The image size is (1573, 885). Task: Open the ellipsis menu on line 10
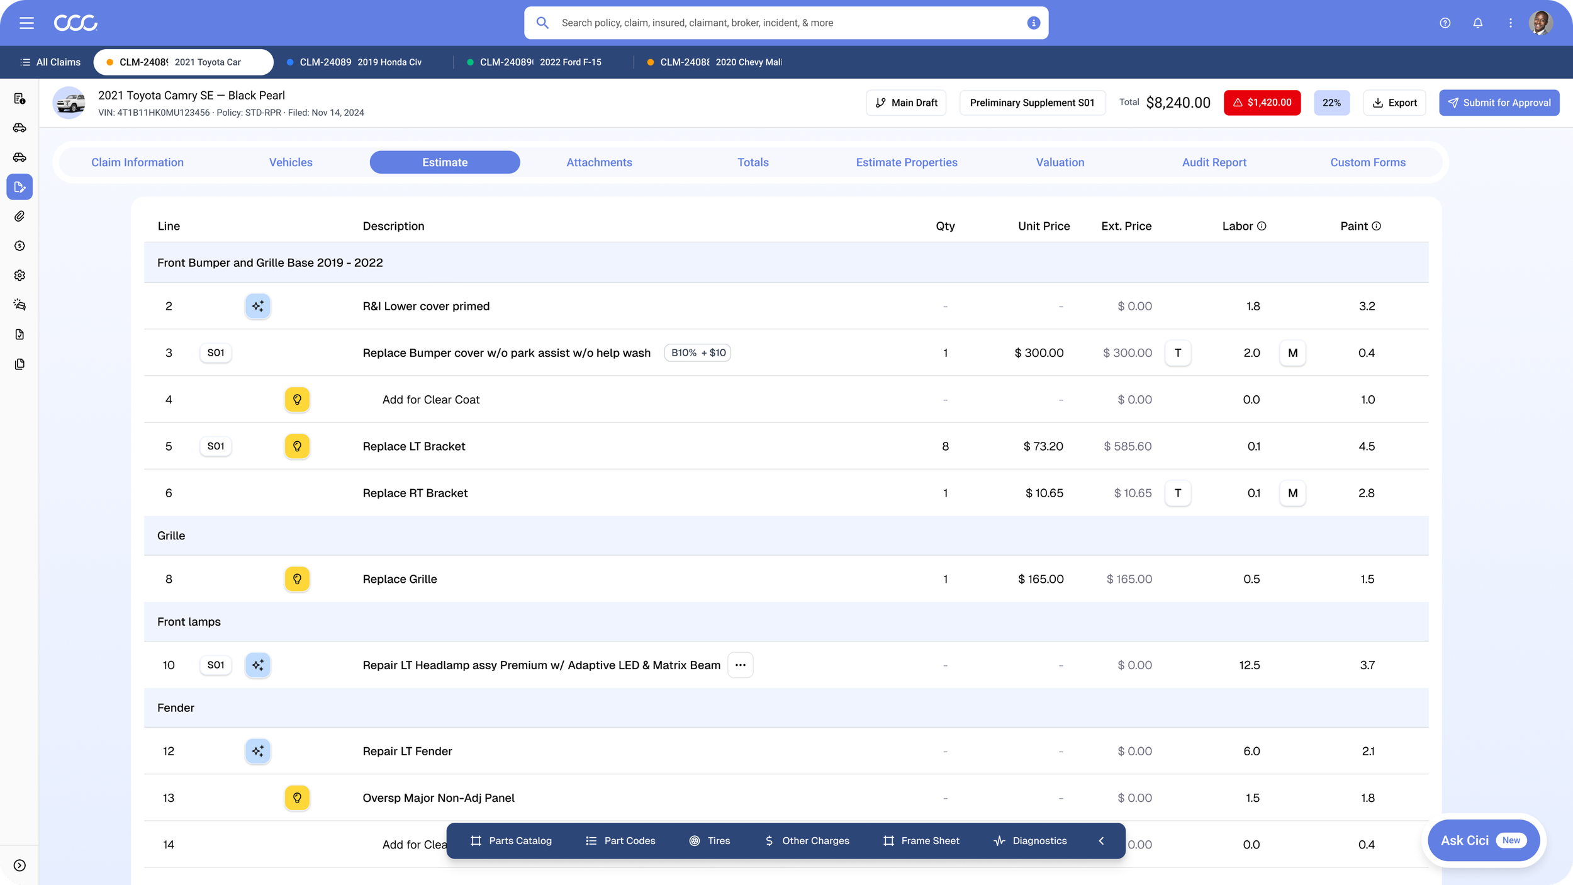pos(741,665)
